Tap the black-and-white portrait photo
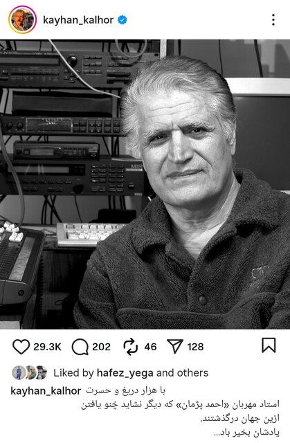290x443 pixels. [x=145, y=184]
